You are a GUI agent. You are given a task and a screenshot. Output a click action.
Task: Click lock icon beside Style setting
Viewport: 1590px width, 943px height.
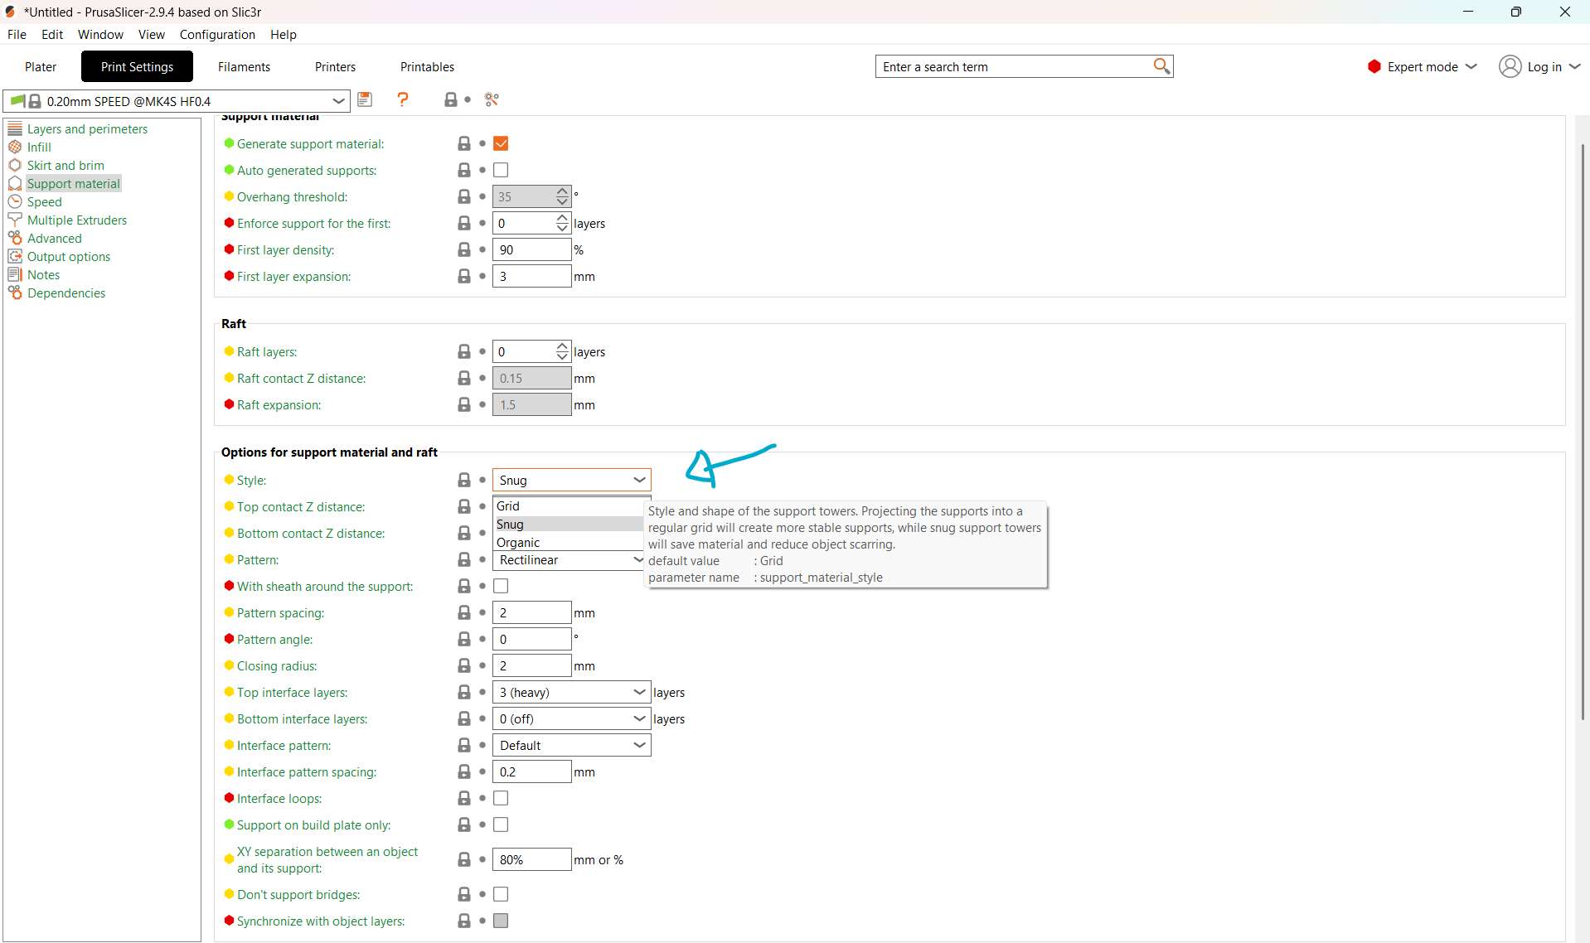[464, 480]
